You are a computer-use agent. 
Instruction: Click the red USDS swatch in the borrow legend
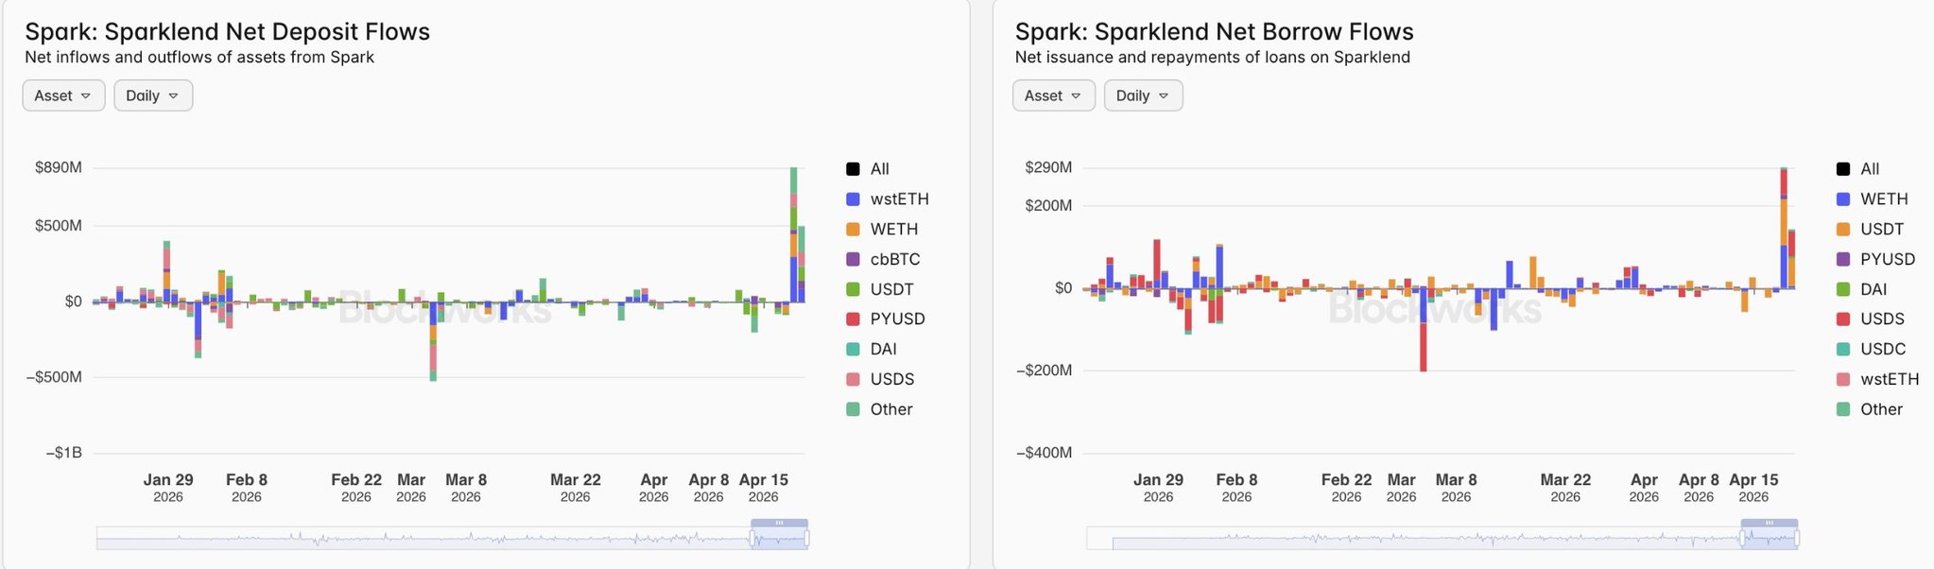click(1842, 319)
